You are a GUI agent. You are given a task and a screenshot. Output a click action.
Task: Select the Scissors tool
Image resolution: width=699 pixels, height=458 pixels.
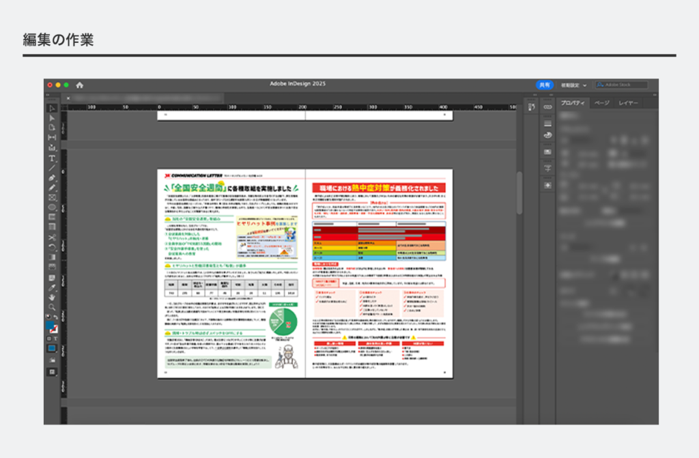tap(52, 237)
